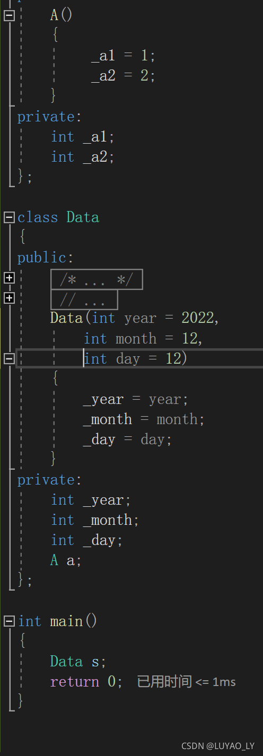Click the member int _day;
The width and height of the screenshot is (263, 756).
coord(87,540)
